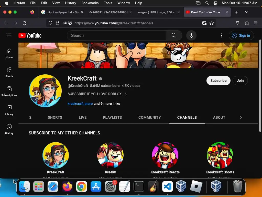Open the kreekcraft.store link
Image resolution: width=262 pixels, height=197 pixels.
click(x=80, y=104)
